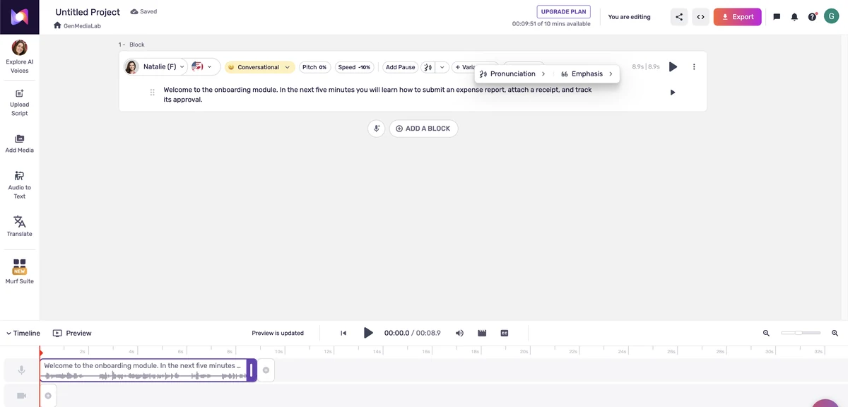Play the sentence audio preview
Screen dimensions: 848x407
[x=672, y=93]
